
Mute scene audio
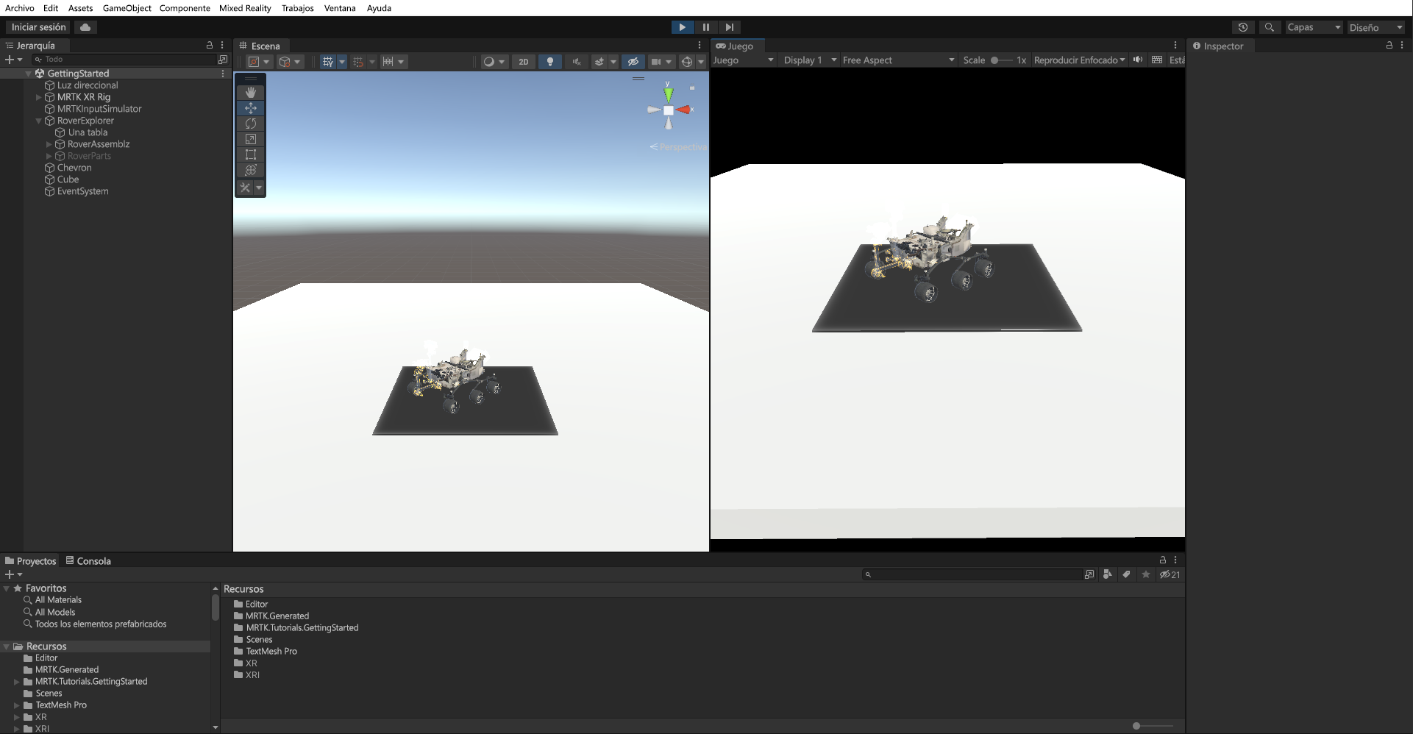click(576, 62)
